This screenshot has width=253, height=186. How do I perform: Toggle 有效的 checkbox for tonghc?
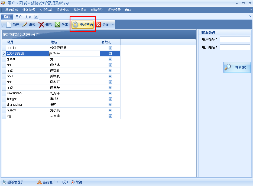tap(110, 99)
